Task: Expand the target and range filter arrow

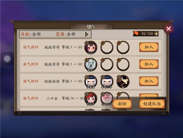Action: 87,34
